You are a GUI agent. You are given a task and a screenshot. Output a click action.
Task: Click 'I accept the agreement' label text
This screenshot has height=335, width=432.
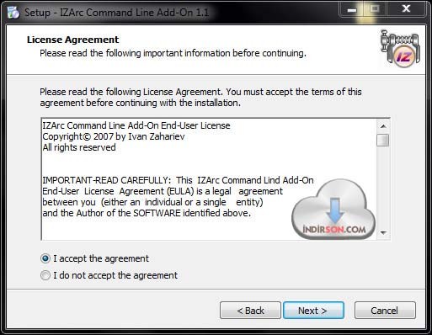101,258
